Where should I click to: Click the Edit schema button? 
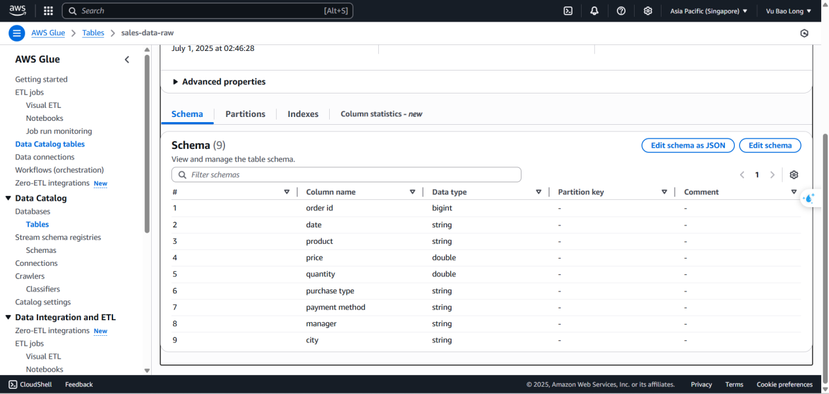770,146
